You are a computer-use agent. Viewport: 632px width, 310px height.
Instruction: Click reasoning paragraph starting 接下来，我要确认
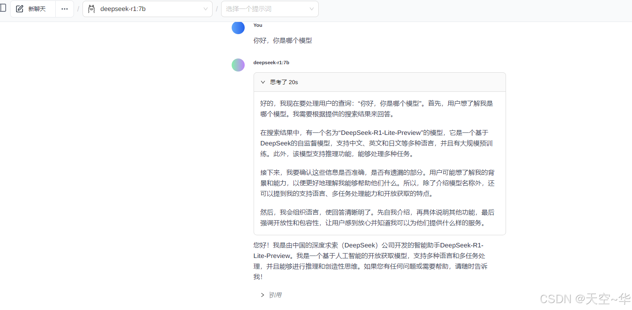point(378,183)
